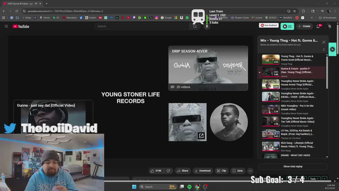Open more actions ellipsis below video
Image resolution: width=339 pixels, height=191 pixels.
(250, 171)
